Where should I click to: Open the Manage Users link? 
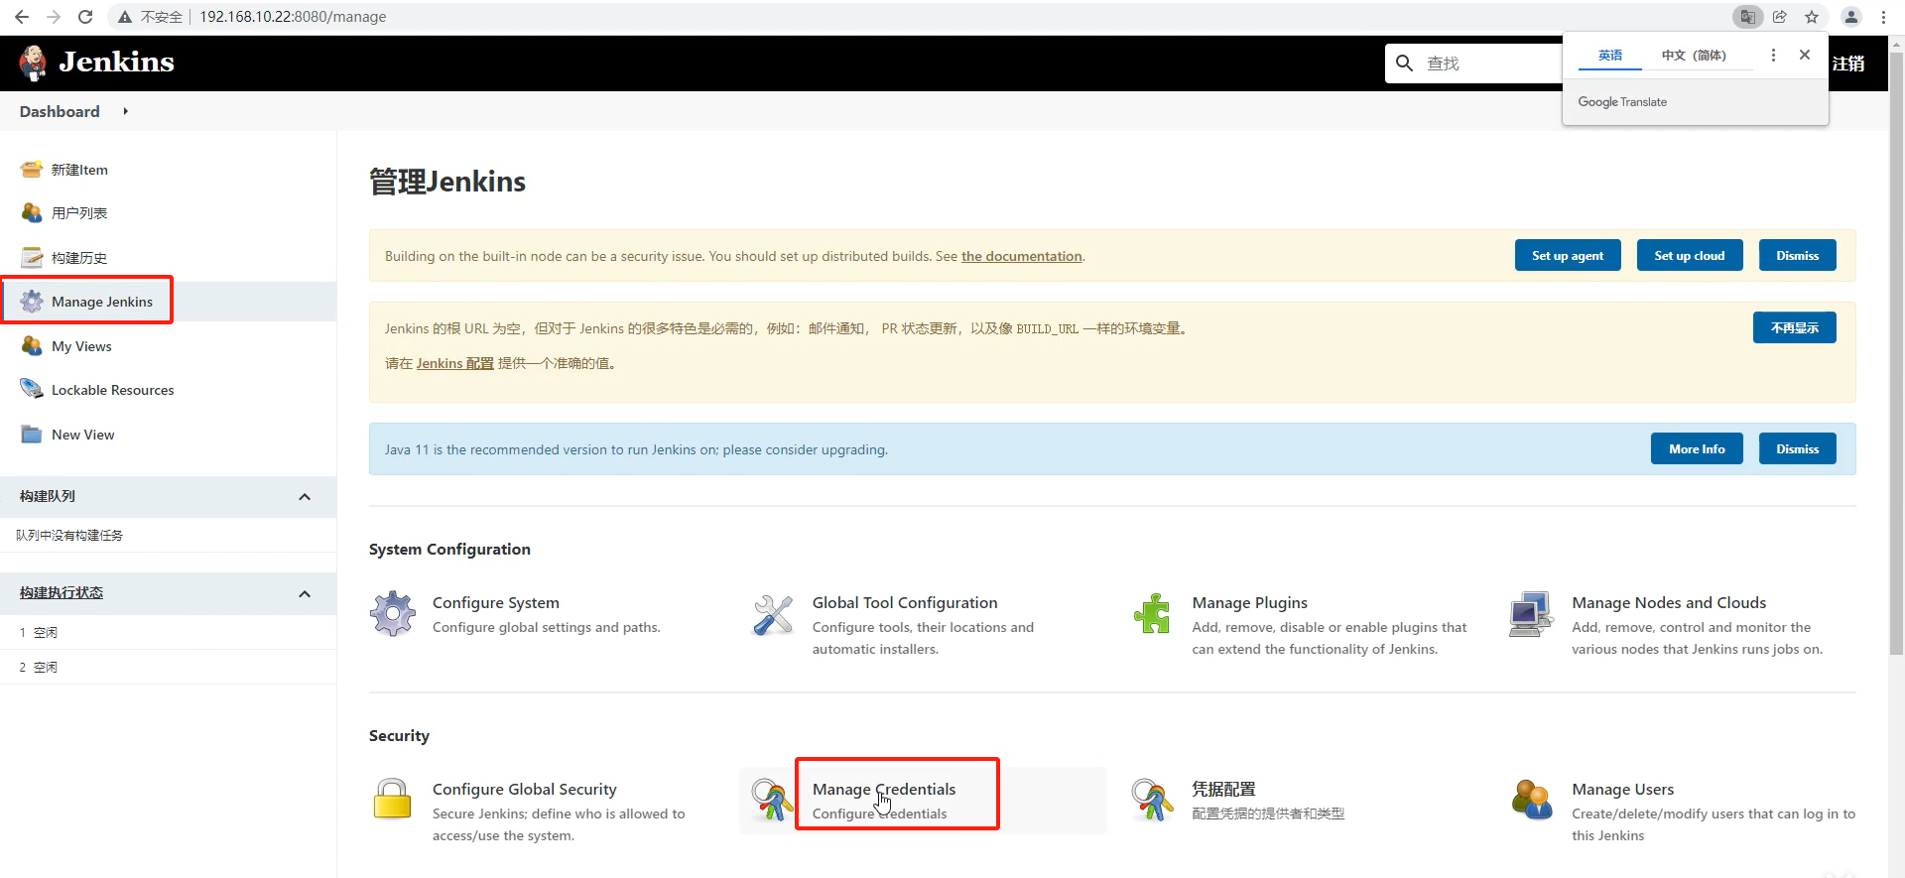(x=1622, y=789)
